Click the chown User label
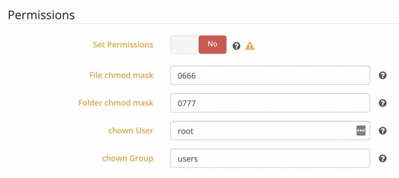This screenshot has height=178, width=399. pos(131,131)
